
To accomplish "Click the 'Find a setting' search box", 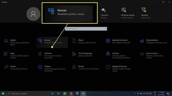I will click(86, 29).
